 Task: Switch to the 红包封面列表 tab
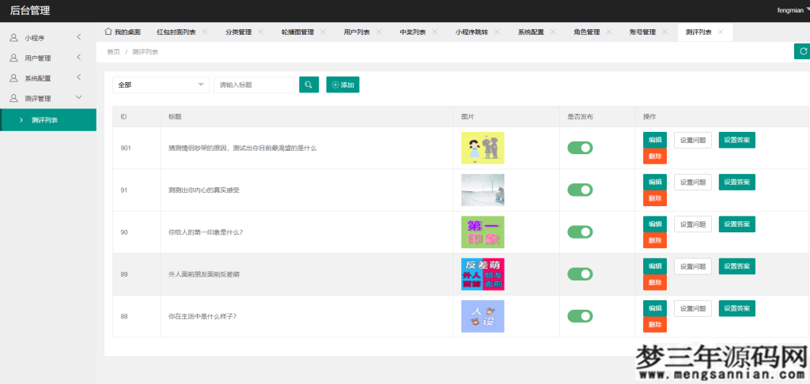pyautogui.click(x=176, y=32)
